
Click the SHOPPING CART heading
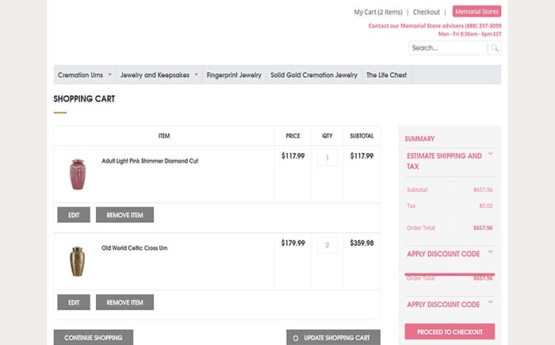[x=84, y=99]
